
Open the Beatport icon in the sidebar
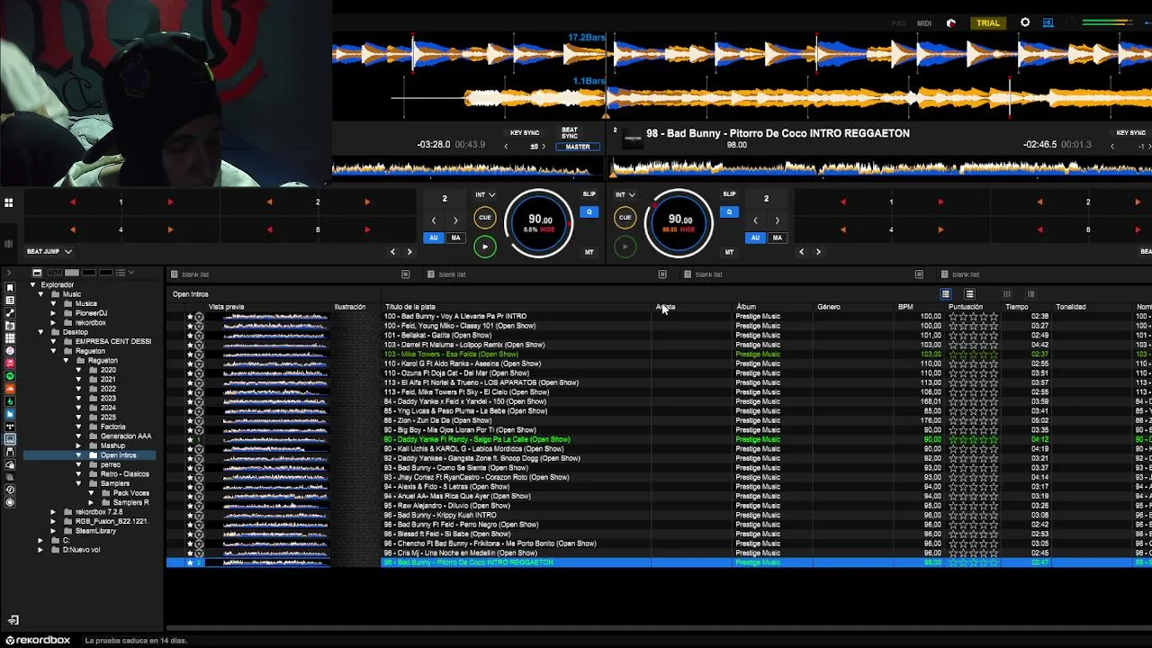[x=10, y=401]
